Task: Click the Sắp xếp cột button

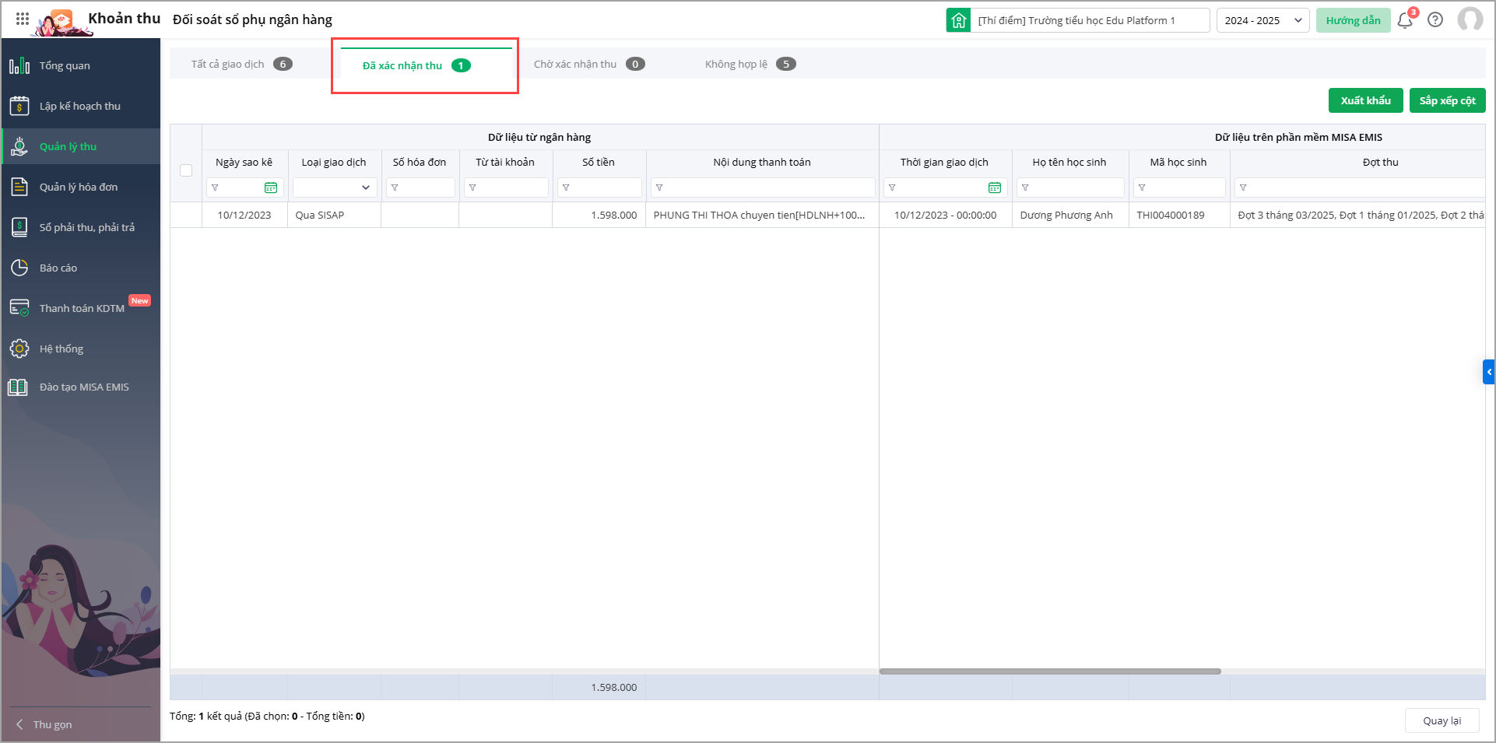Action: point(1447,100)
